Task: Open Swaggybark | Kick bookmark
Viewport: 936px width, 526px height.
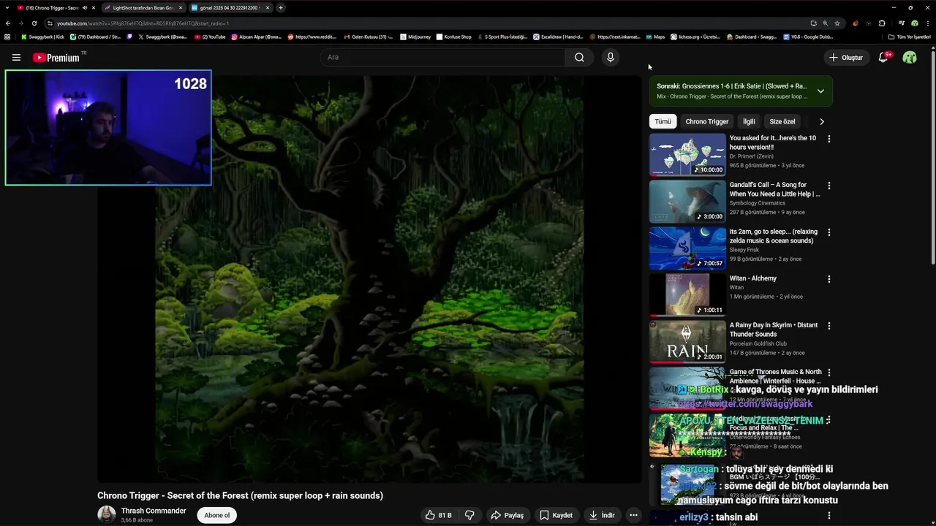Action: click(42, 37)
